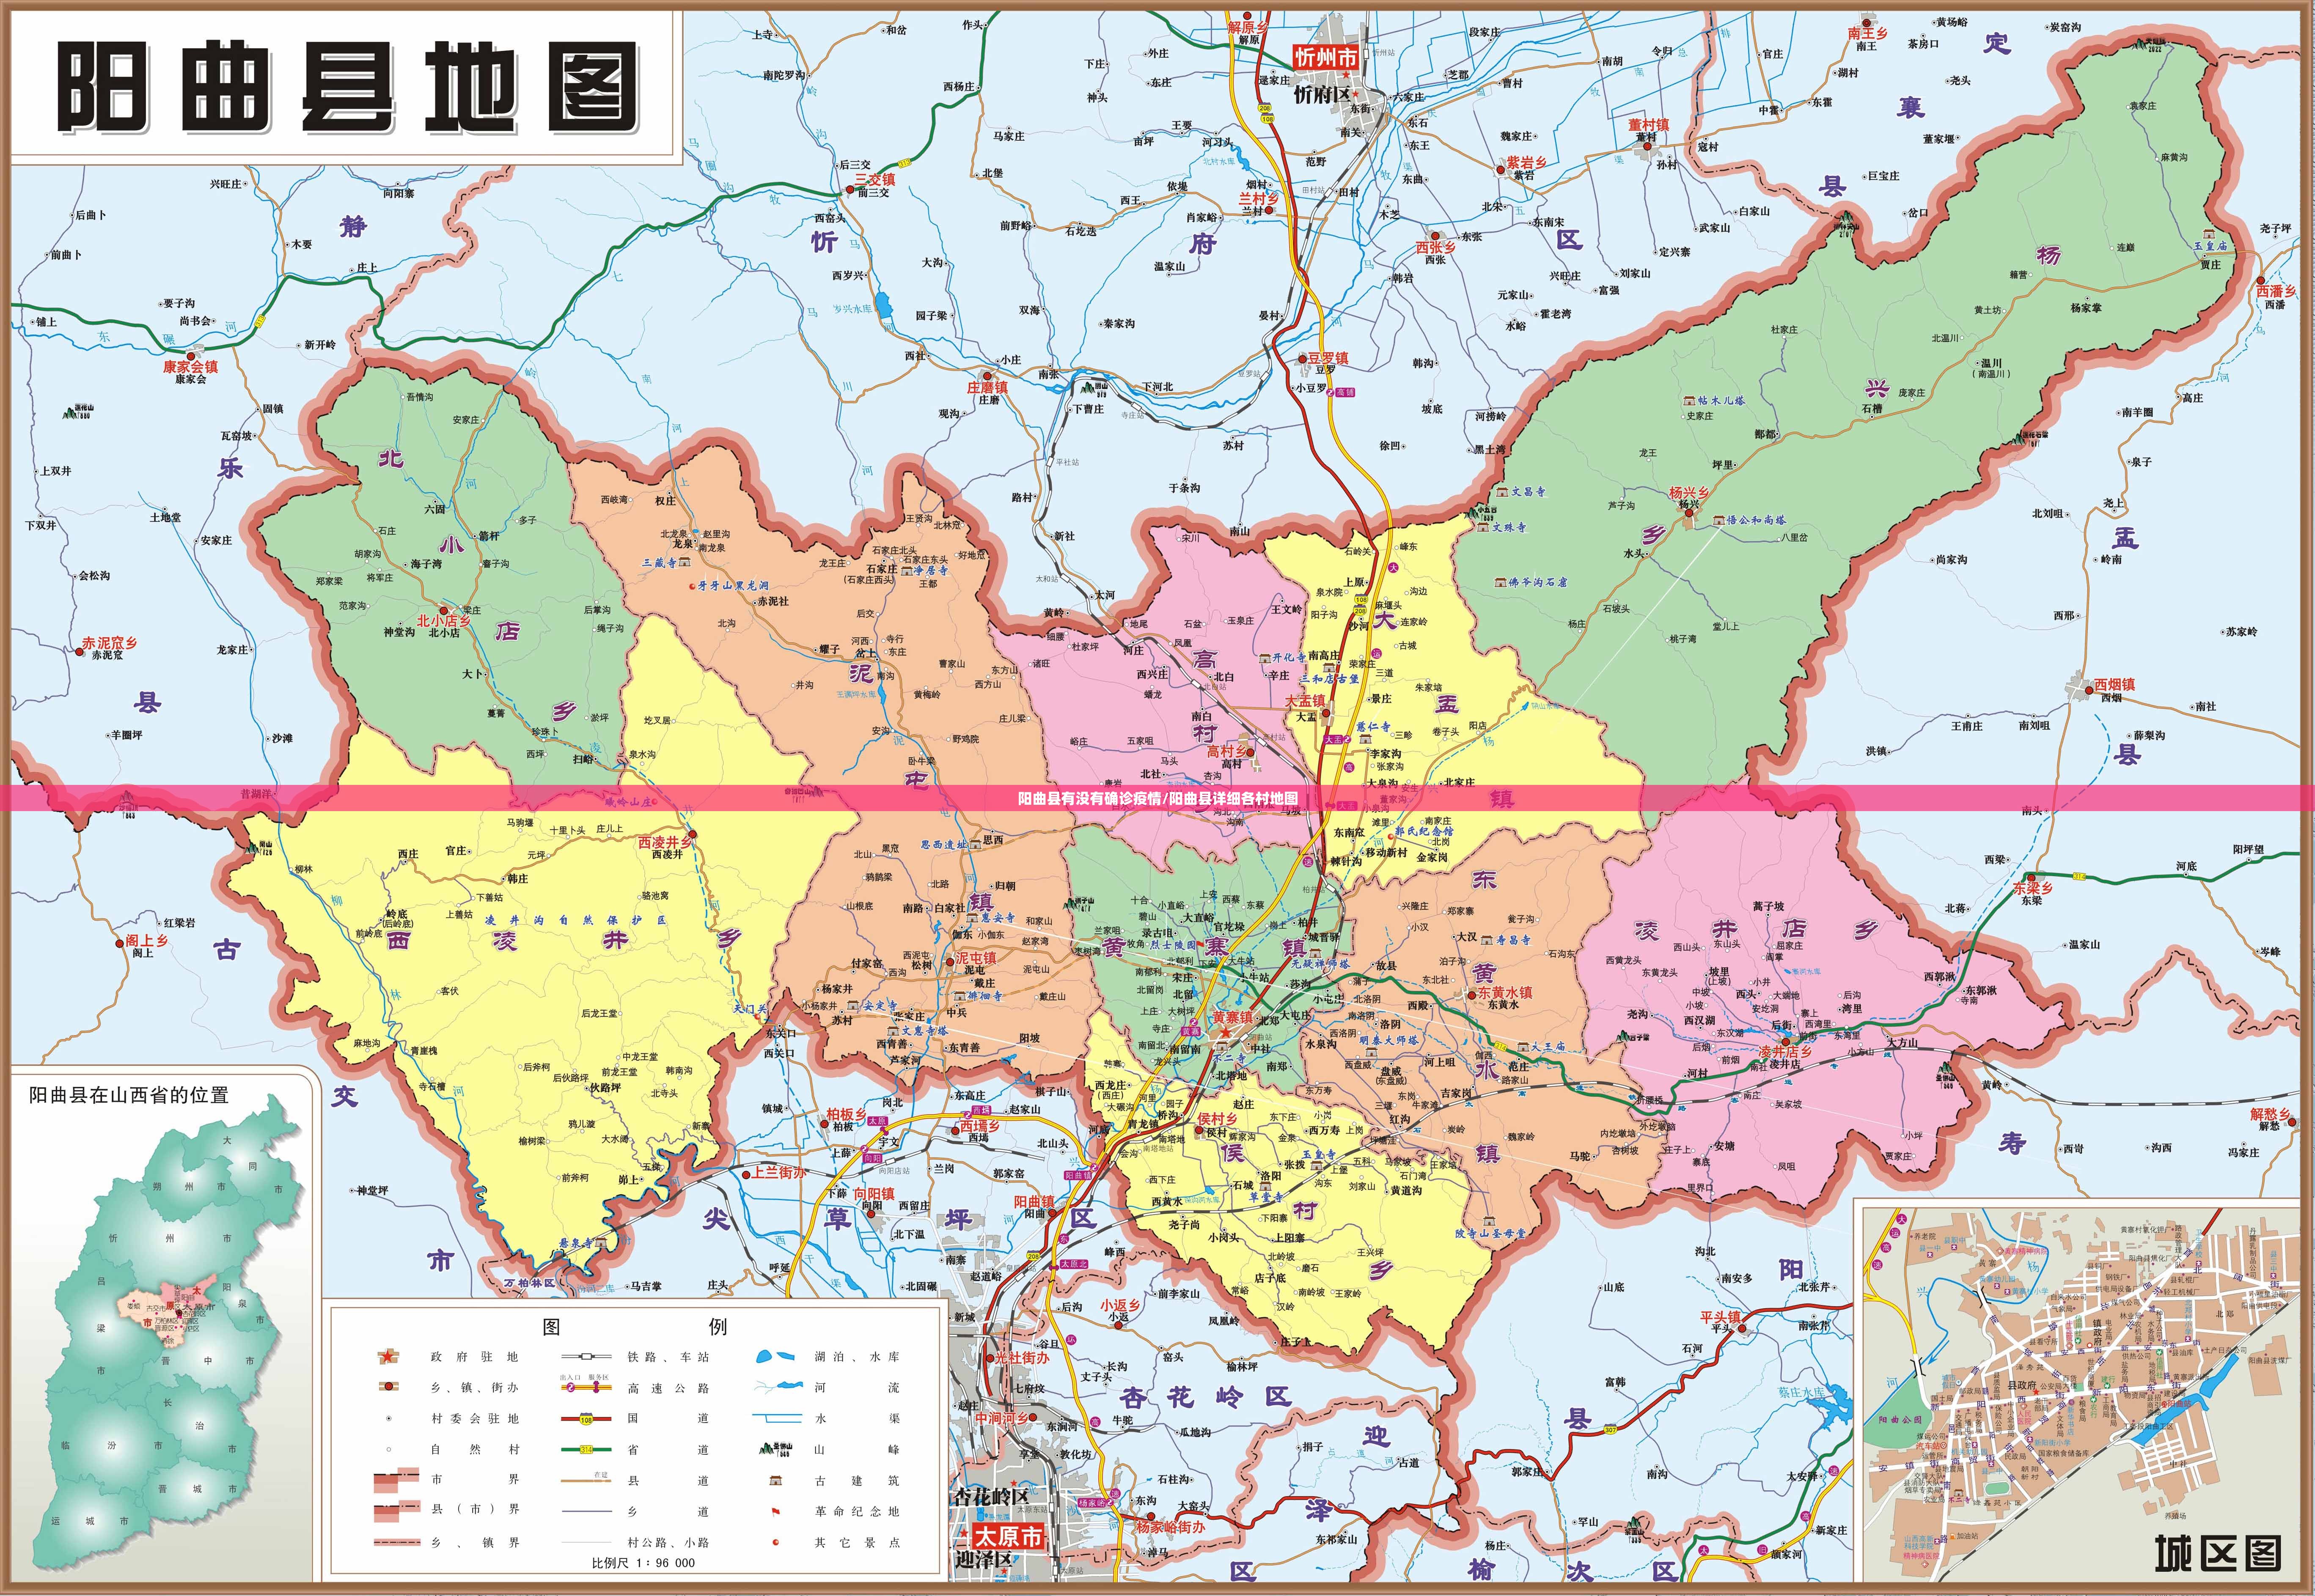The height and width of the screenshot is (1596, 2315).
Task: Select the red 西潘乡 township label
Action: (x=2276, y=291)
